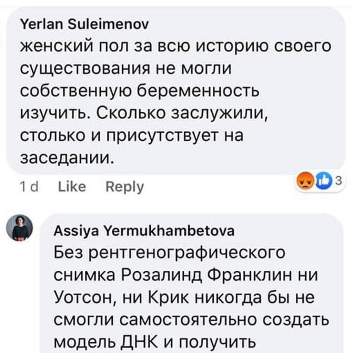Open the '1 d' comment timestamp
This screenshot has width=353, height=353.
(29, 187)
